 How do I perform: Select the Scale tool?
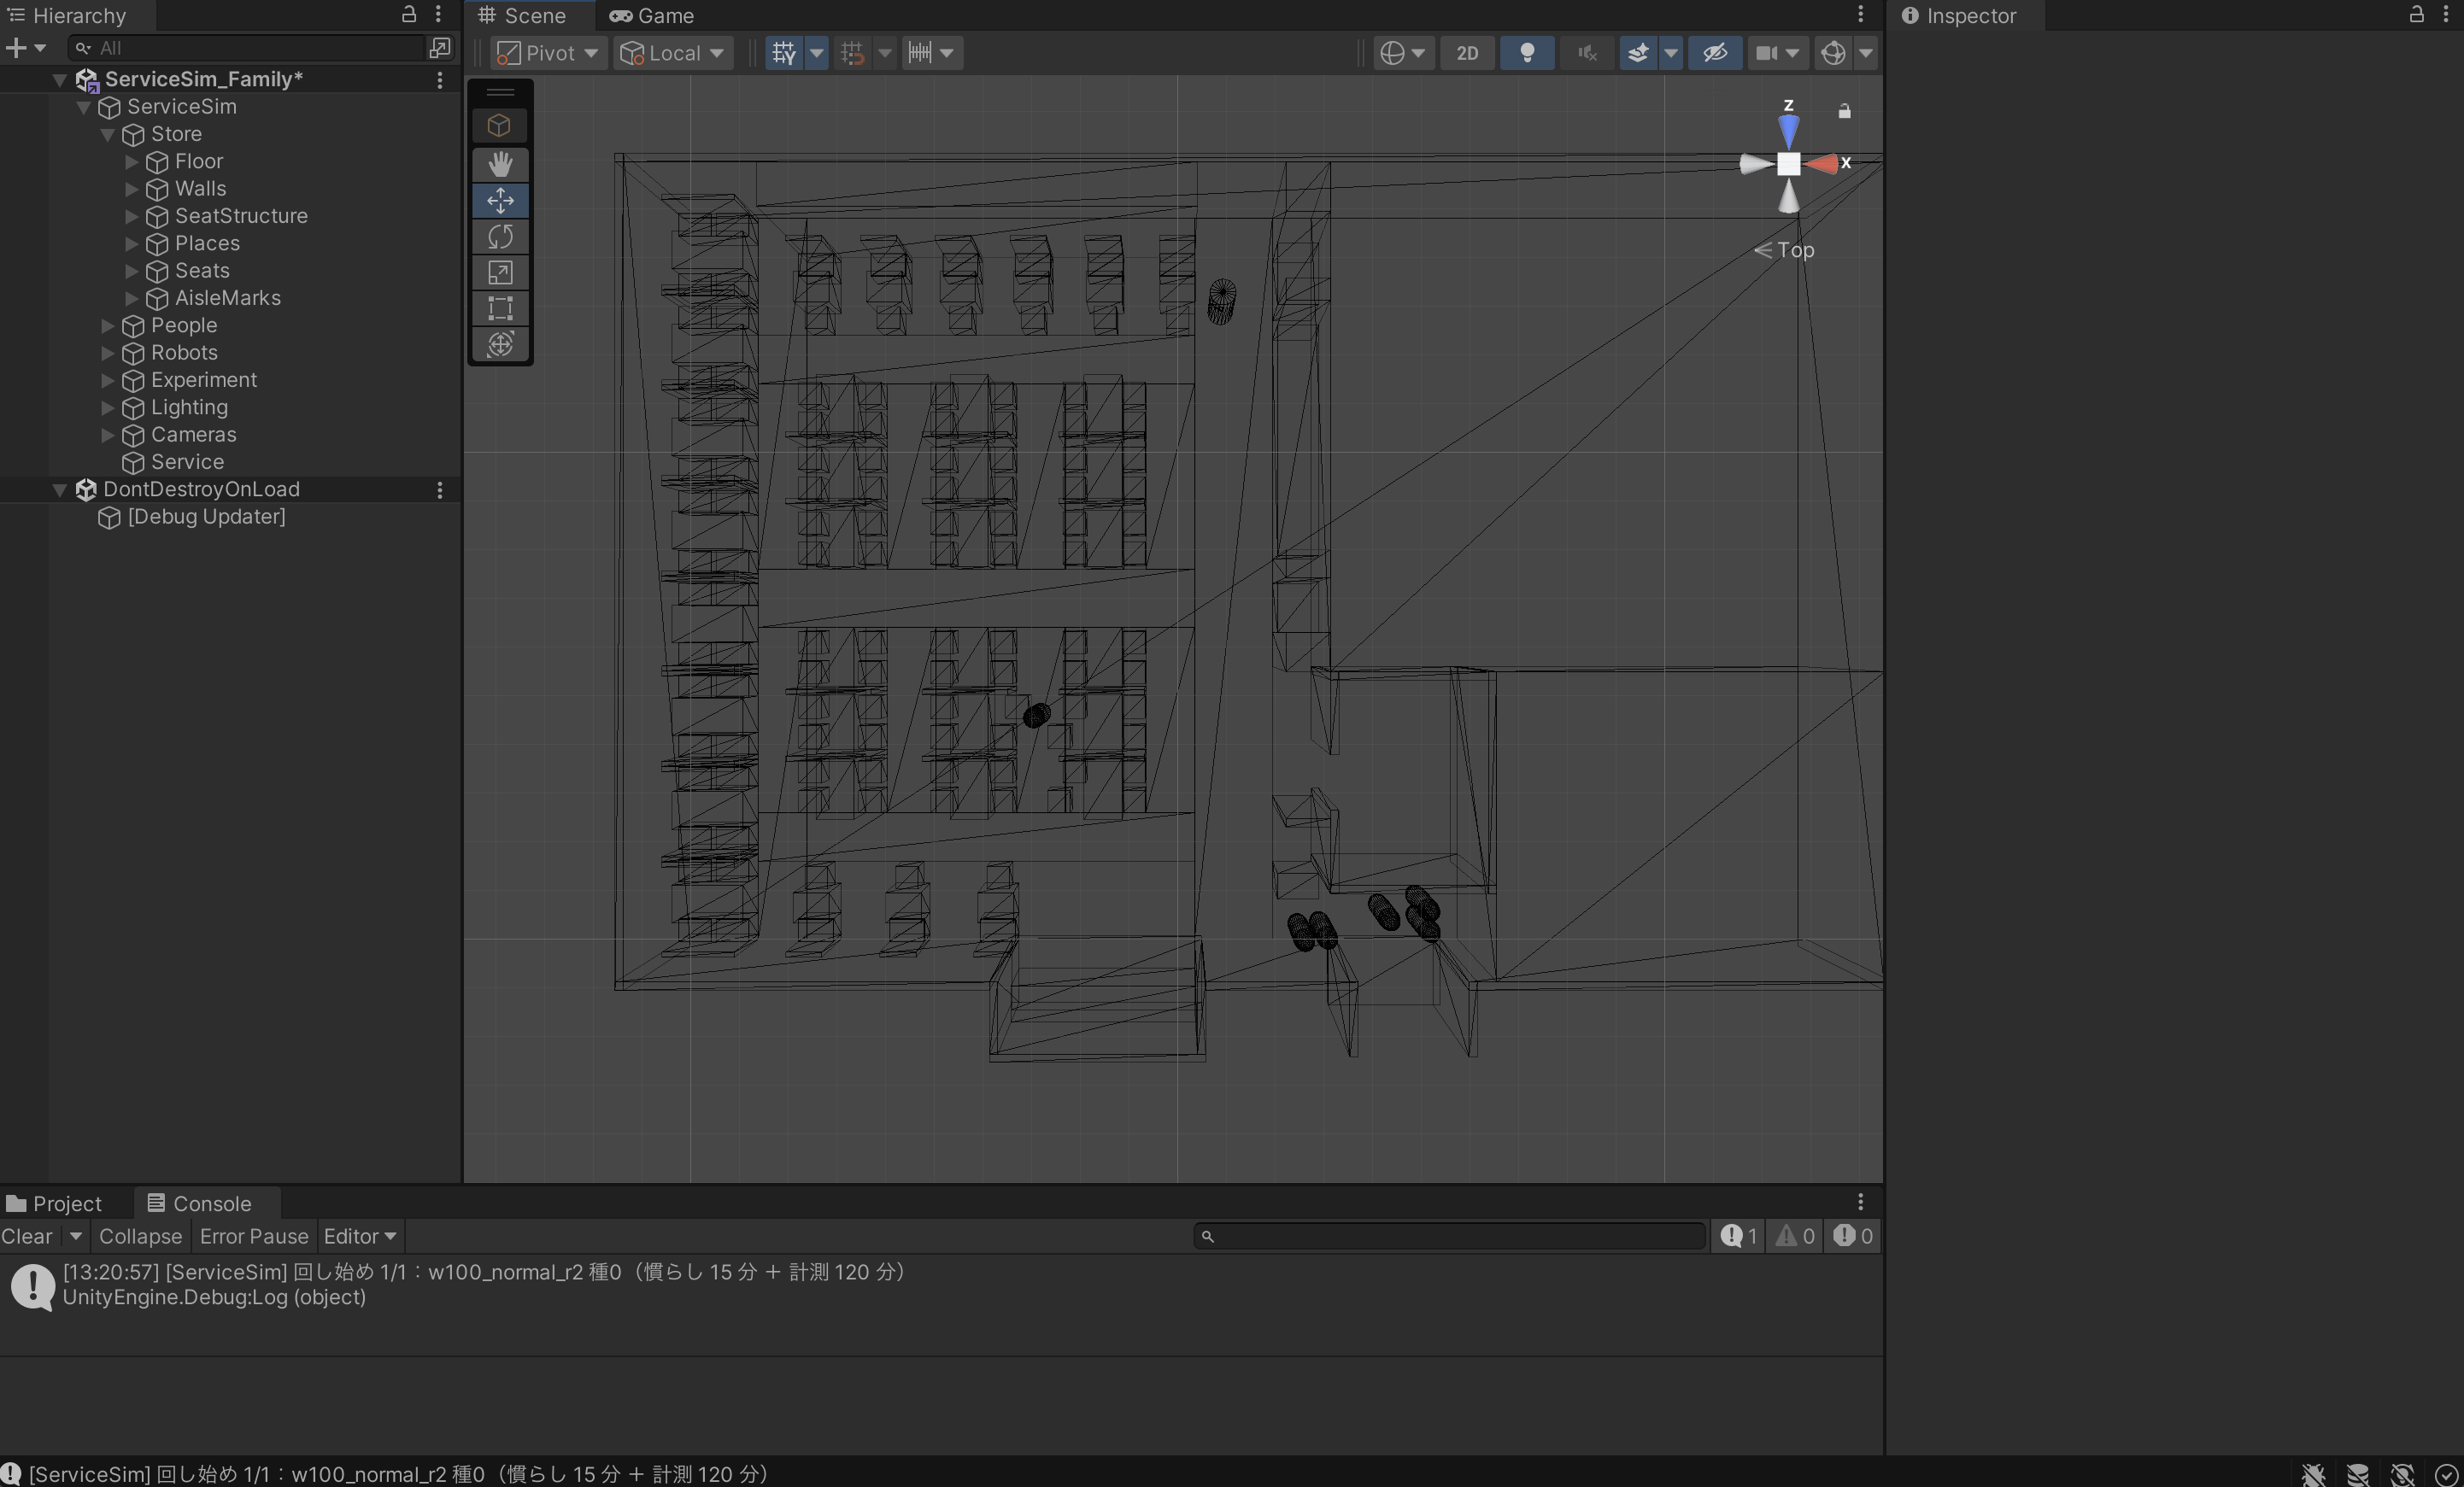click(x=500, y=273)
